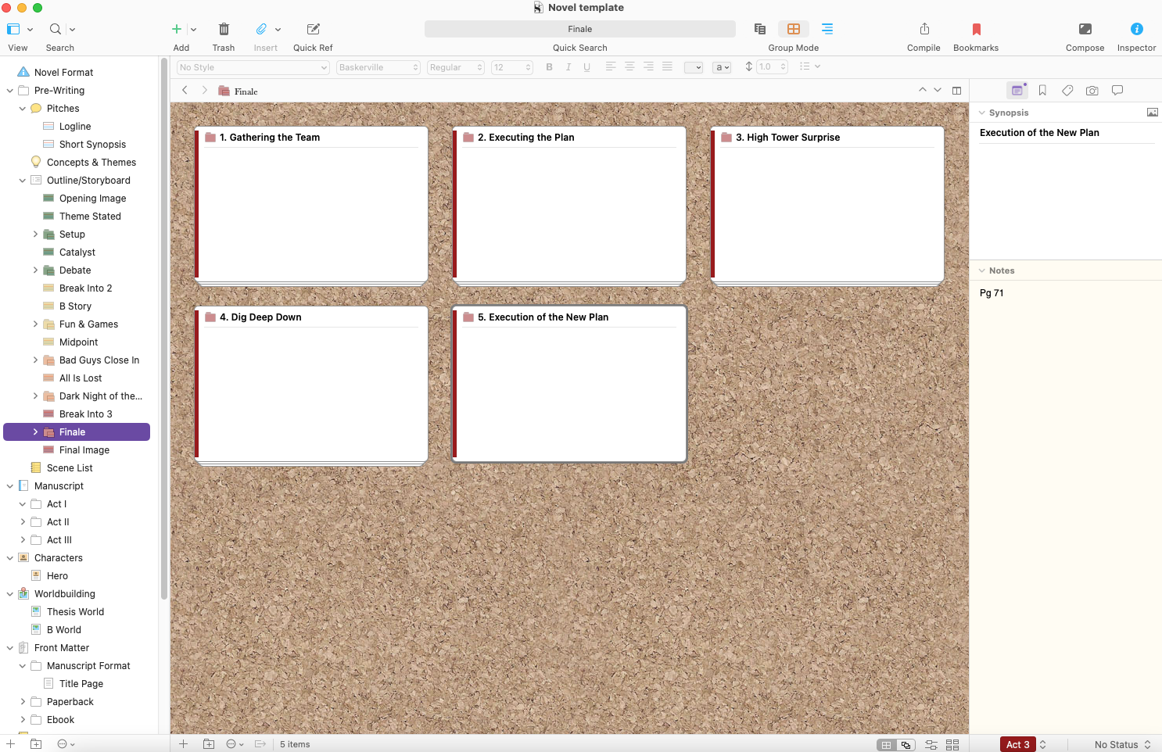Switch to Scrivenings group mode icon
This screenshot has height=752, width=1162.
[759, 29]
